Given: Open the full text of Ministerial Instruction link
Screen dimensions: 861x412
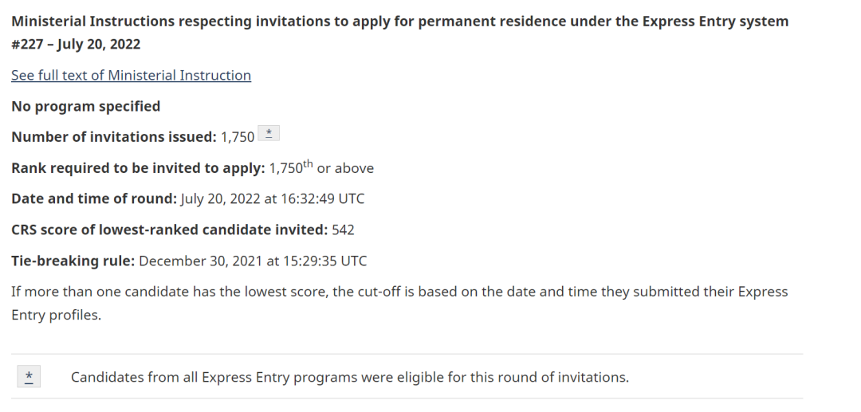Looking at the screenshot, I should pyautogui.click(x=132, y=75).
